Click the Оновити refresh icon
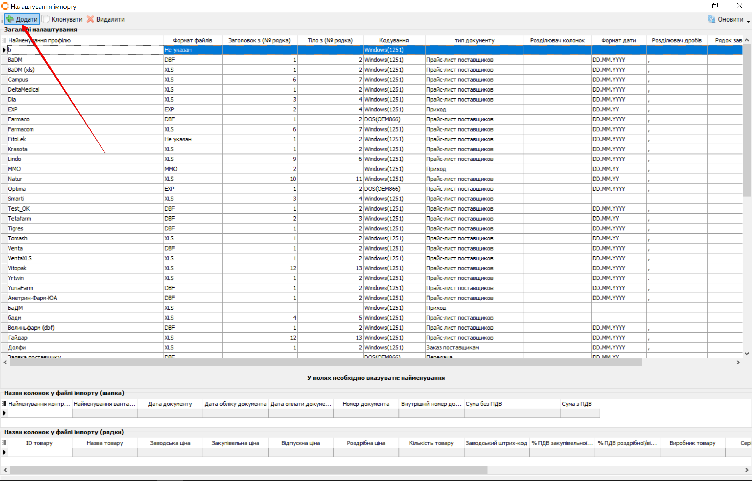752x481 pixels. coord(711,19)
